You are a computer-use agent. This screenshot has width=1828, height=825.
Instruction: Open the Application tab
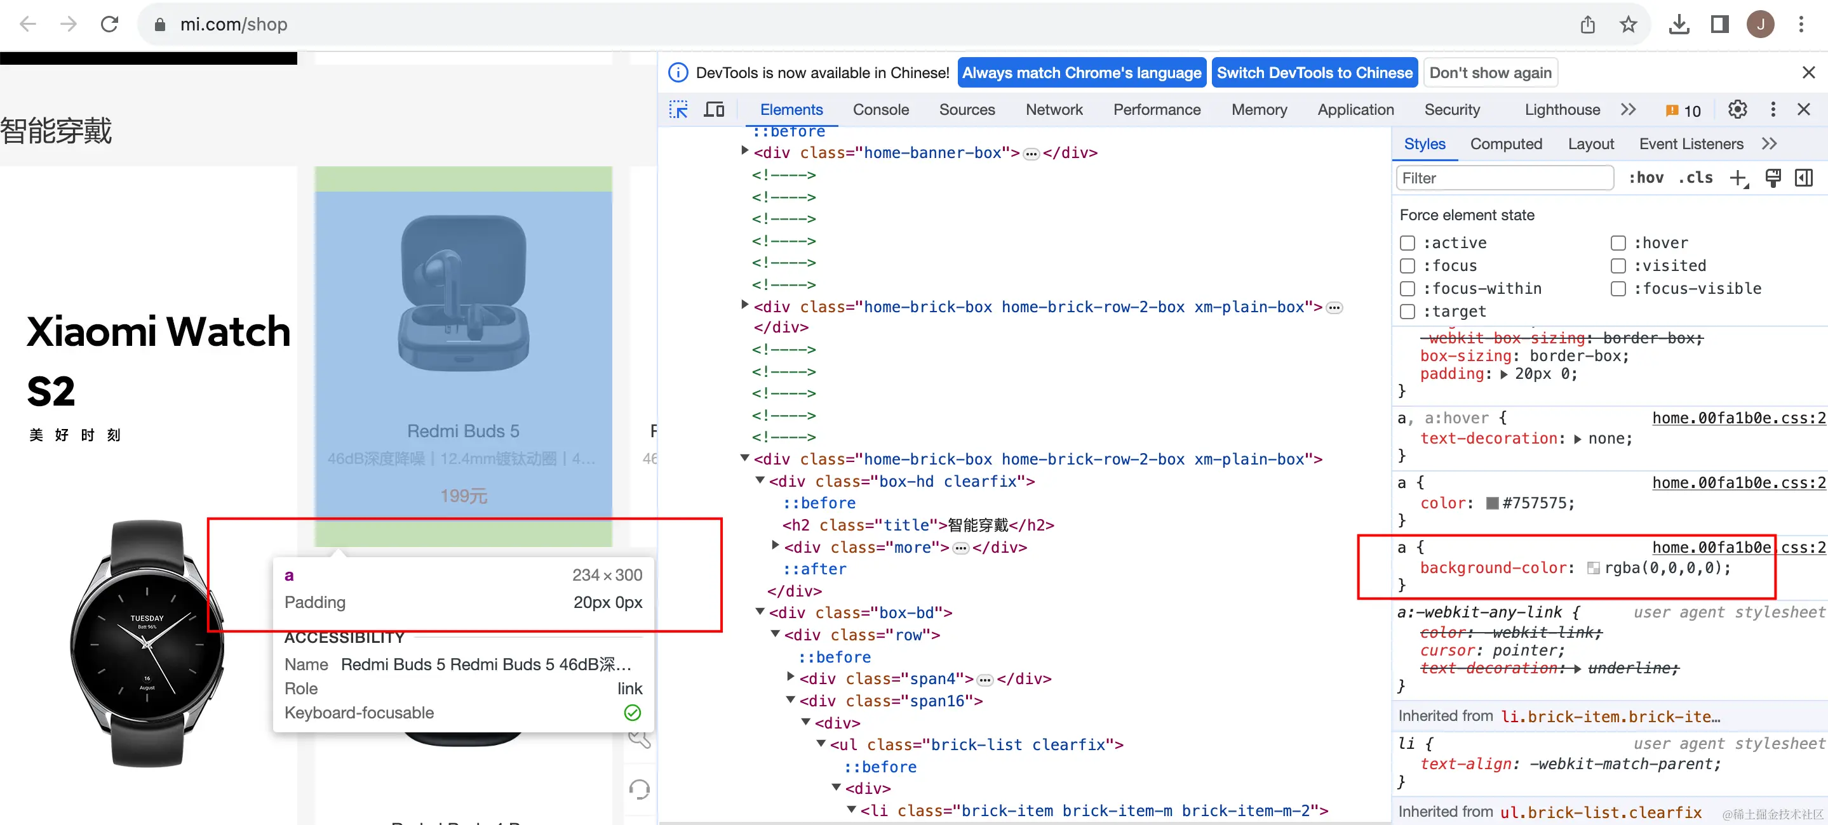pyautogui.click(x=1355, y=109)
